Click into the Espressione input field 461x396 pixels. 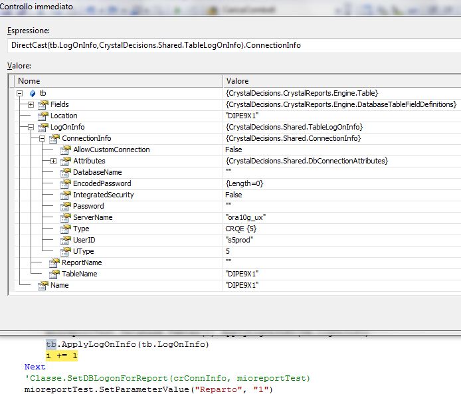234,45
